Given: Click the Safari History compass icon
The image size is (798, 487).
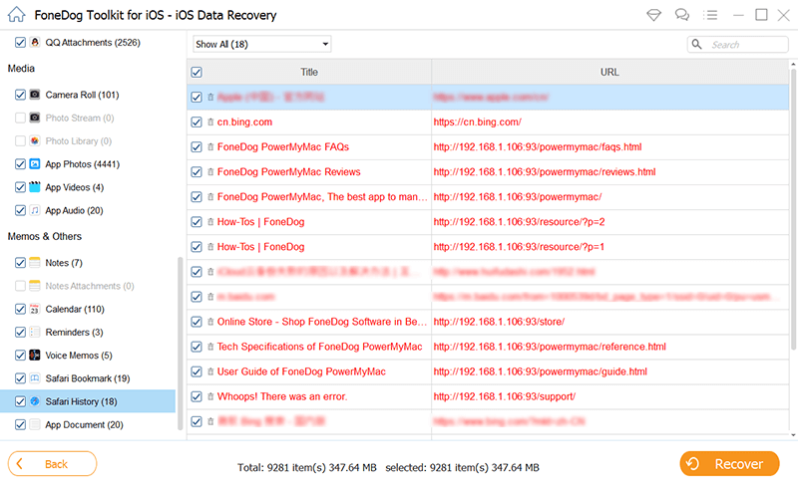Looking at the screenshot, I should coord(35,401).
